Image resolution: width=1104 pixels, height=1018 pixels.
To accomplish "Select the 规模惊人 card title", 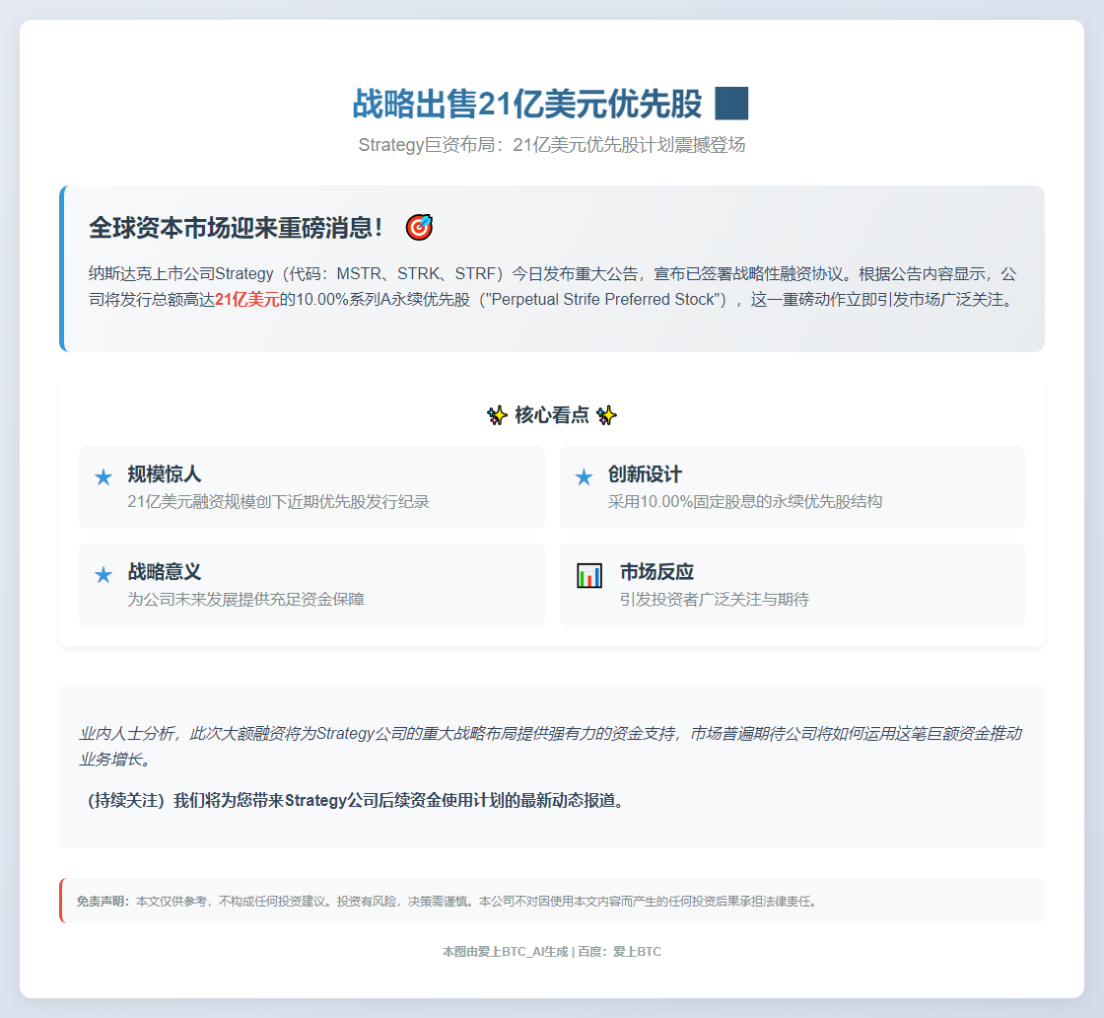I will point(164,474).
